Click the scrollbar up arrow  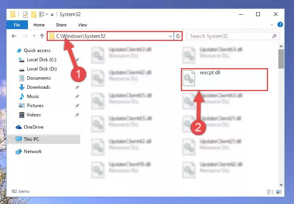pyautogui.click(x=281, y=46)
